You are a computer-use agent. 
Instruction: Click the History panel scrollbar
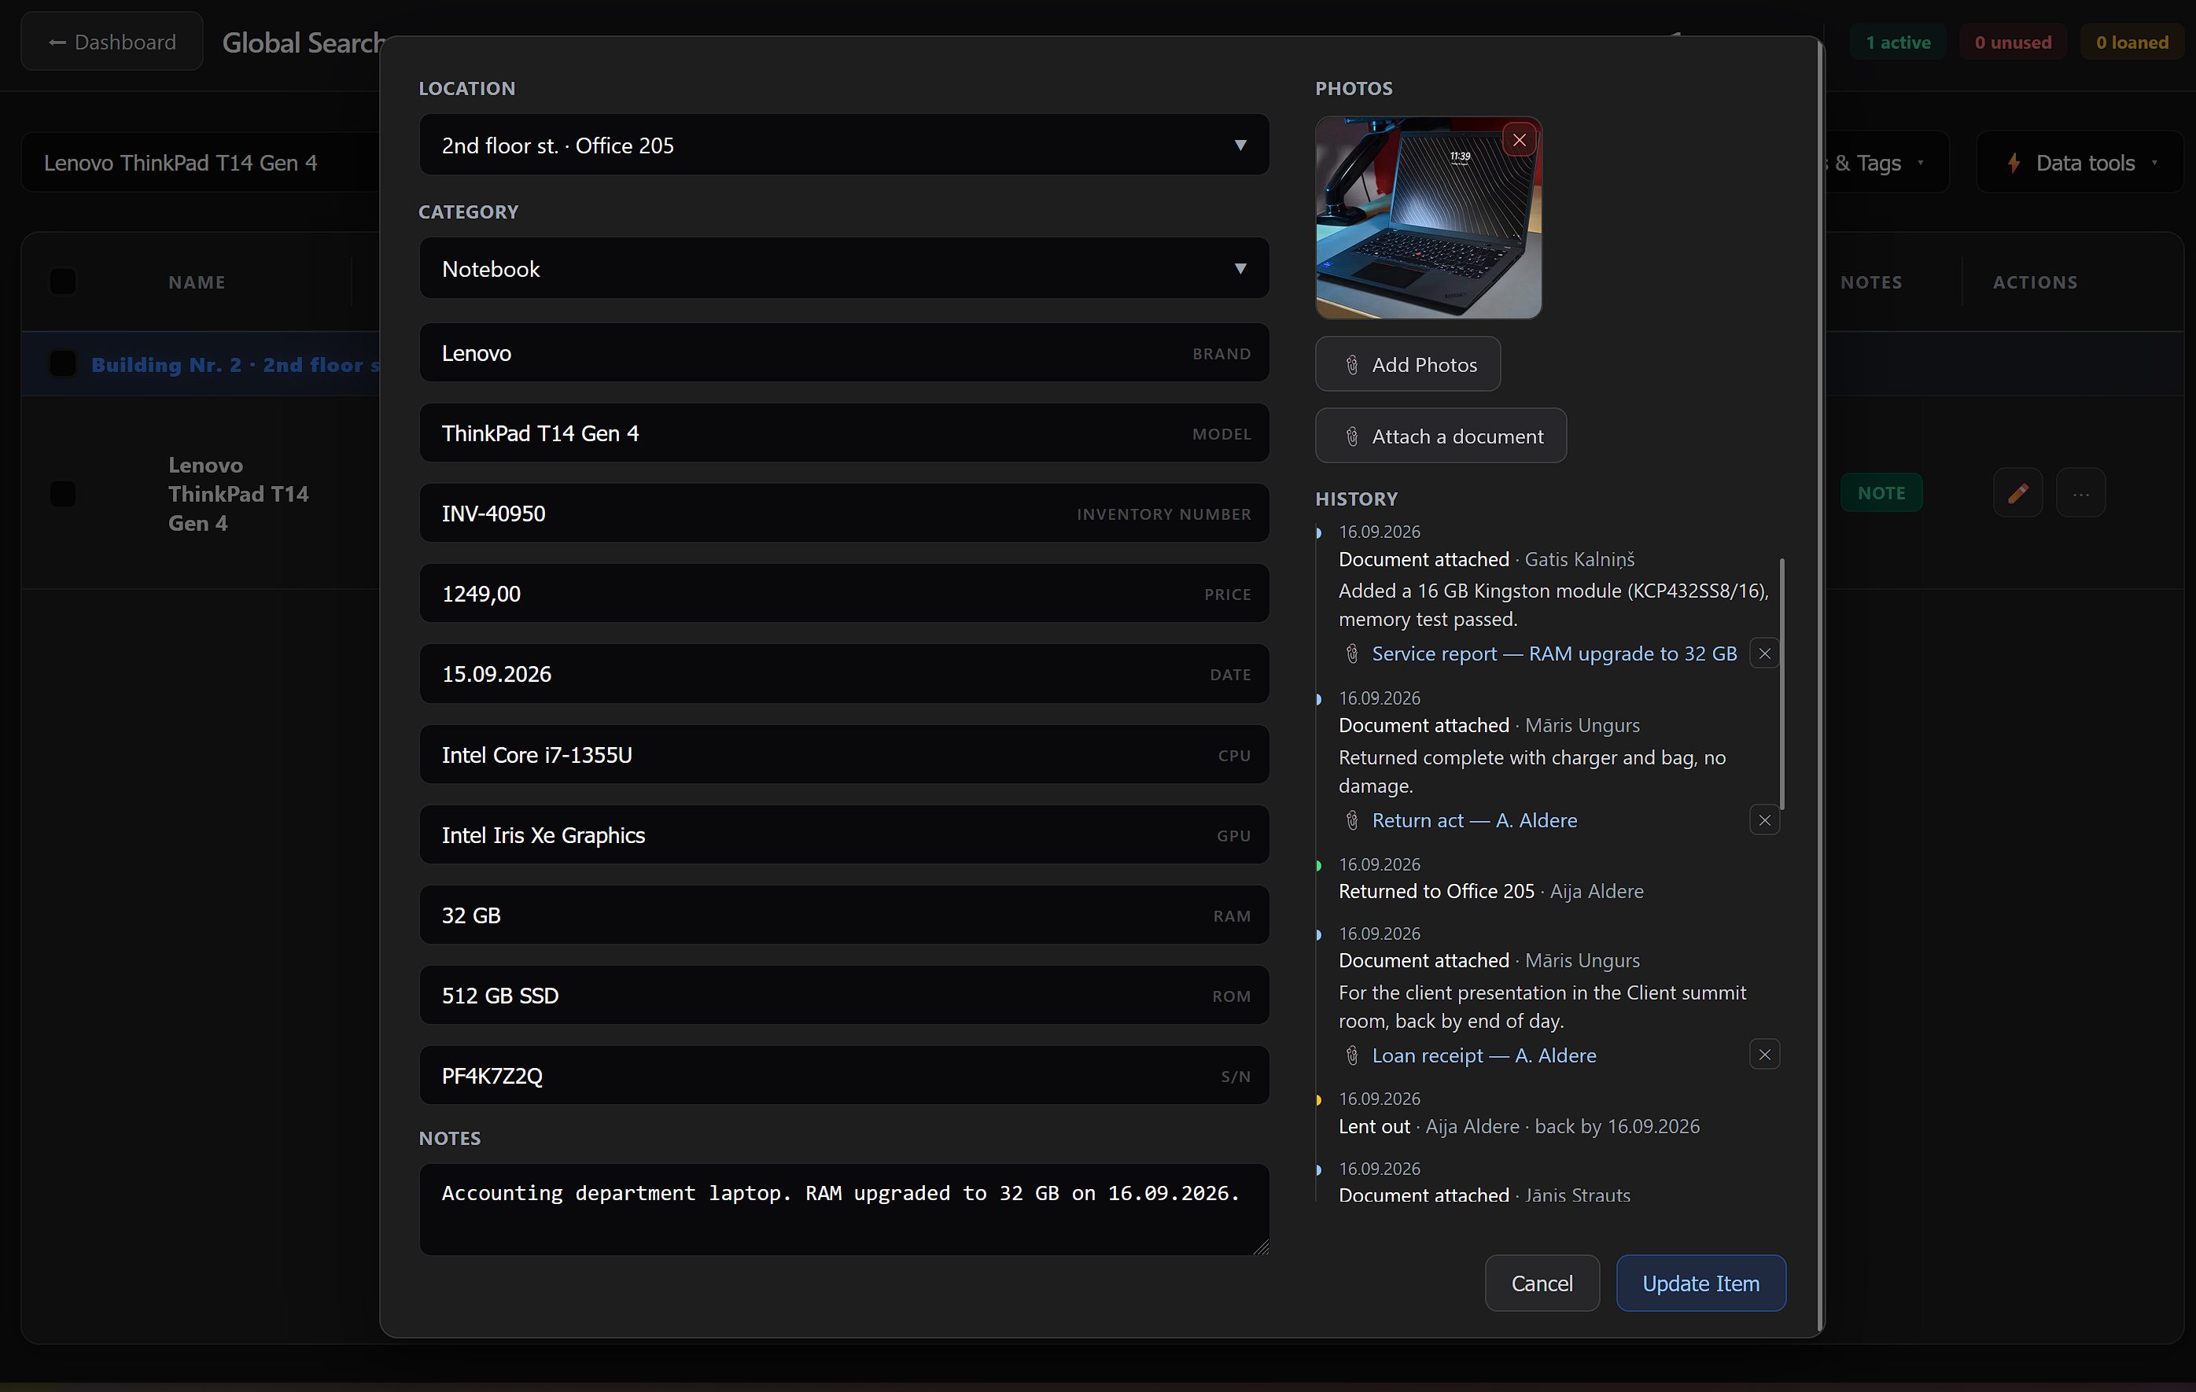(1781, 683)
